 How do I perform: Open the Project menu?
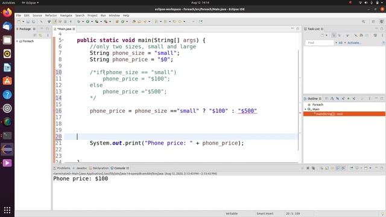92,15
